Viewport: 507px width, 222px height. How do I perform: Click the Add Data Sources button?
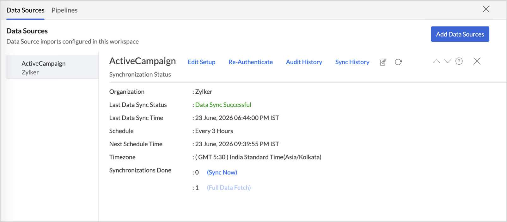[x=460, y=34]
